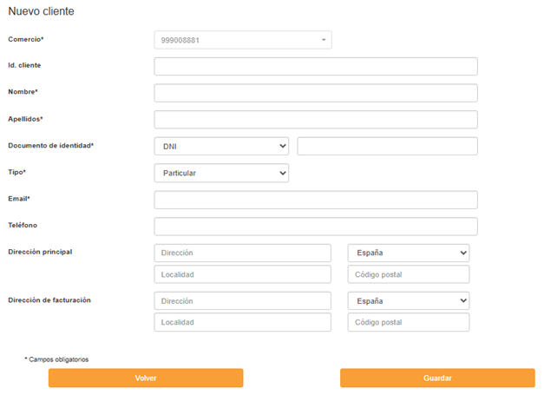Screen dimensions: 544x395
Task: Expand the DNI document type dropdown
Action: tap(221, 147)
